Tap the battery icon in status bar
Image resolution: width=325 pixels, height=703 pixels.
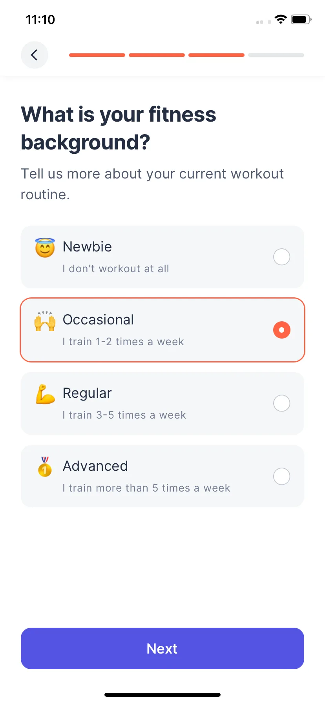click(x=301, y=19)
